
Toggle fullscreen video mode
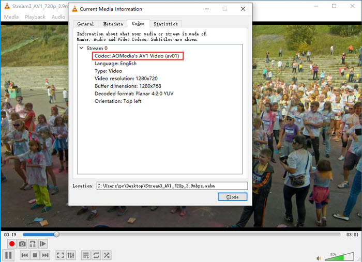[x=61, y=255]
